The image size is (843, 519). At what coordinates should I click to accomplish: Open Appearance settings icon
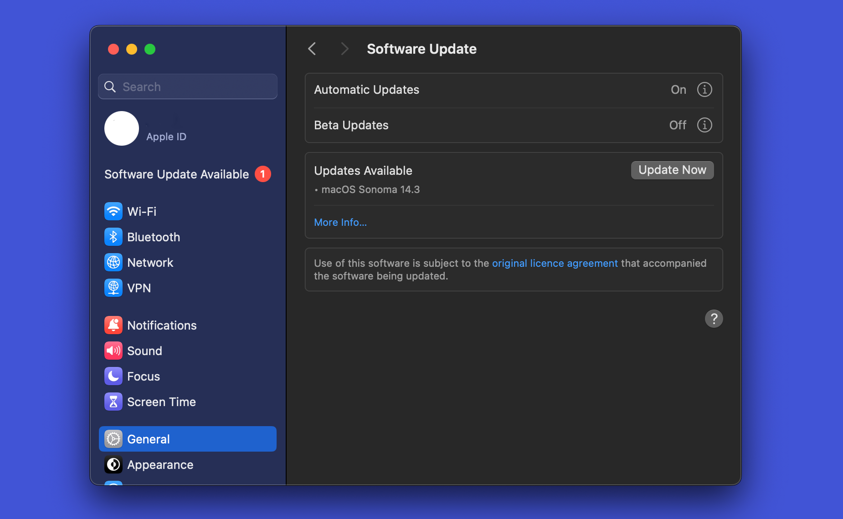click(113, 464)
